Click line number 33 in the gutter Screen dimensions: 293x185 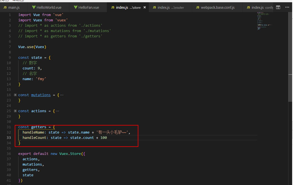(9, 138)
